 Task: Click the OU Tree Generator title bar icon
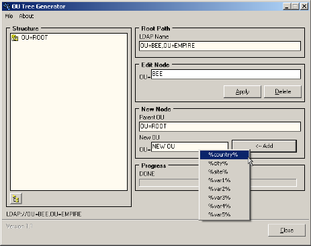[7, 6]
